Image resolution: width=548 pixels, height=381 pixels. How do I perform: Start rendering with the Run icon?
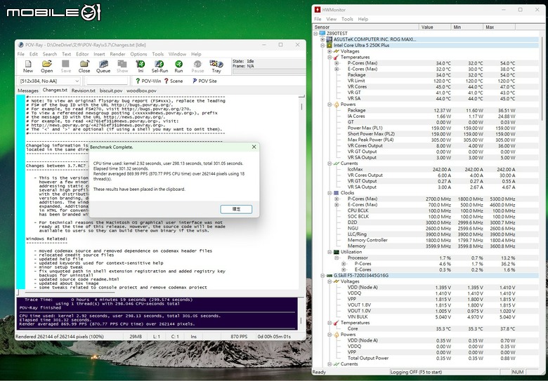(178, 66)
